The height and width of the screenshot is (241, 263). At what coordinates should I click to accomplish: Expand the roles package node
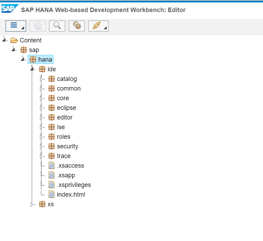tap(41, 137)
